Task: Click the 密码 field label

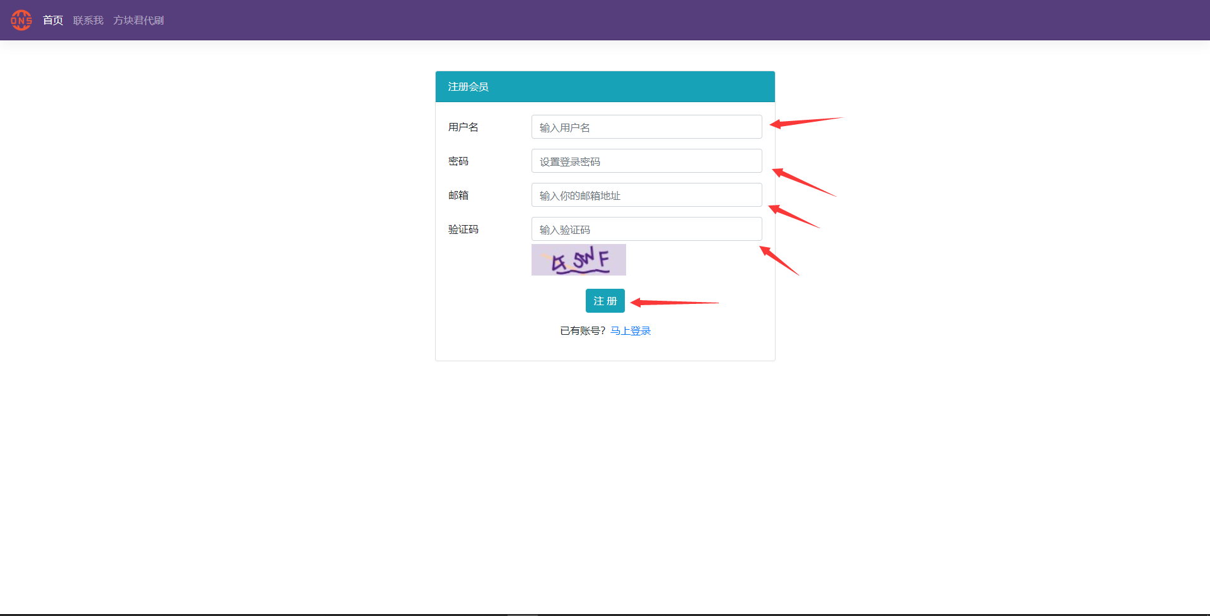Action: point(458,161)
